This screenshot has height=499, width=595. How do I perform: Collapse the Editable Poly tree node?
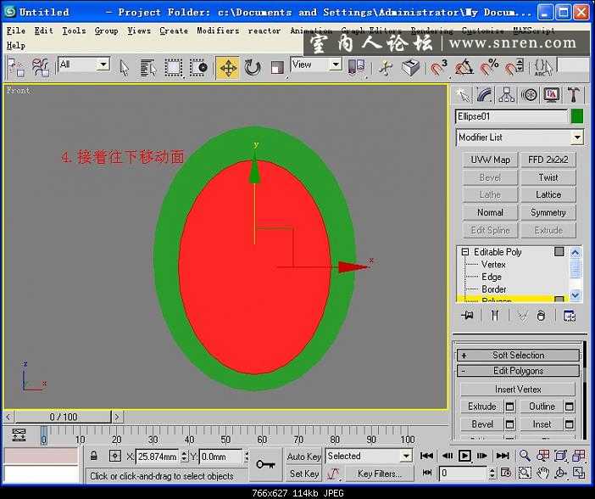tap(464, 252)
